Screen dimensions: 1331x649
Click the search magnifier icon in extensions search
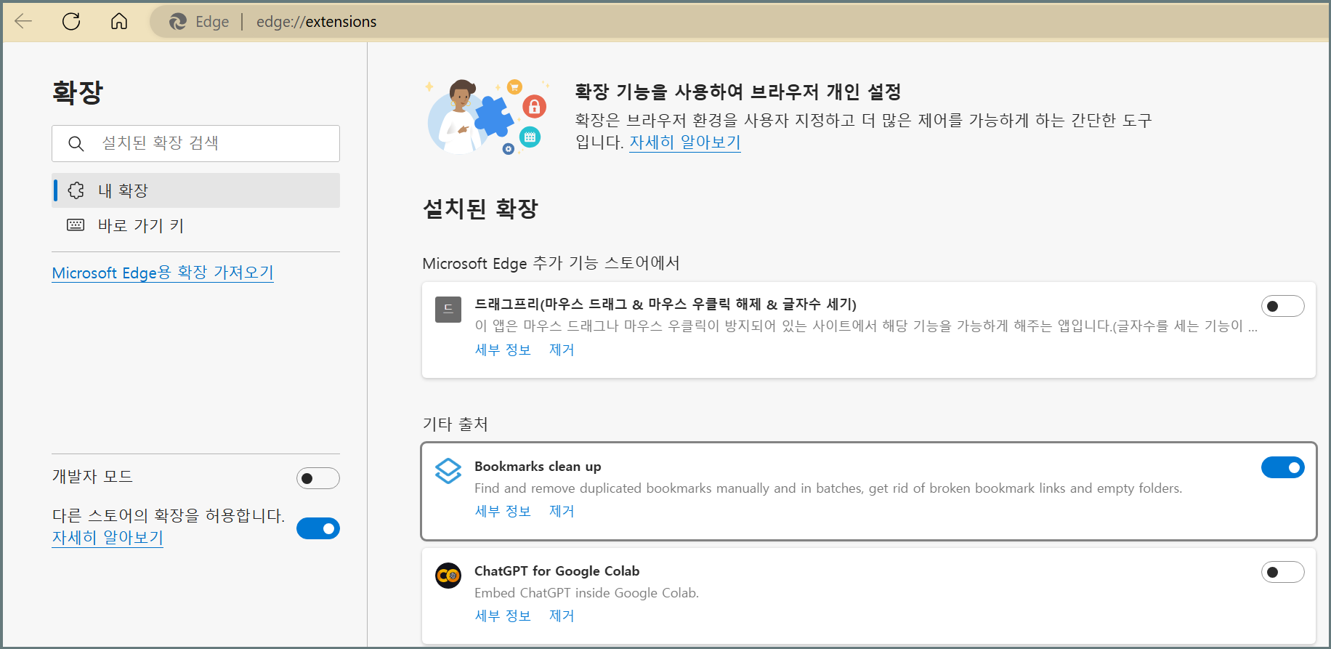tap(76, 143)
